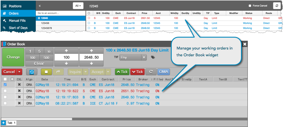
Task: Uncheck the 2648.50 buy order row checkbox
Action: [x=5, y=85]
